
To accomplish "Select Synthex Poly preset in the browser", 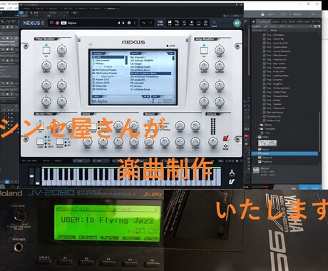I will pyautogui.click(x=272, y=121).
